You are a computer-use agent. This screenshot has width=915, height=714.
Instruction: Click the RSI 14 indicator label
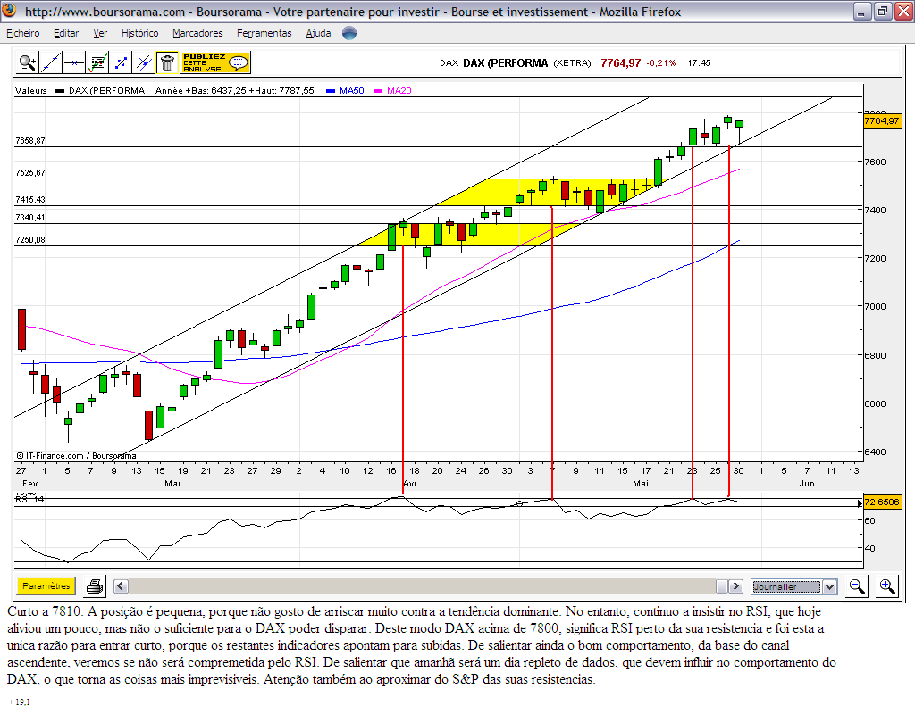tap(29, 499)
